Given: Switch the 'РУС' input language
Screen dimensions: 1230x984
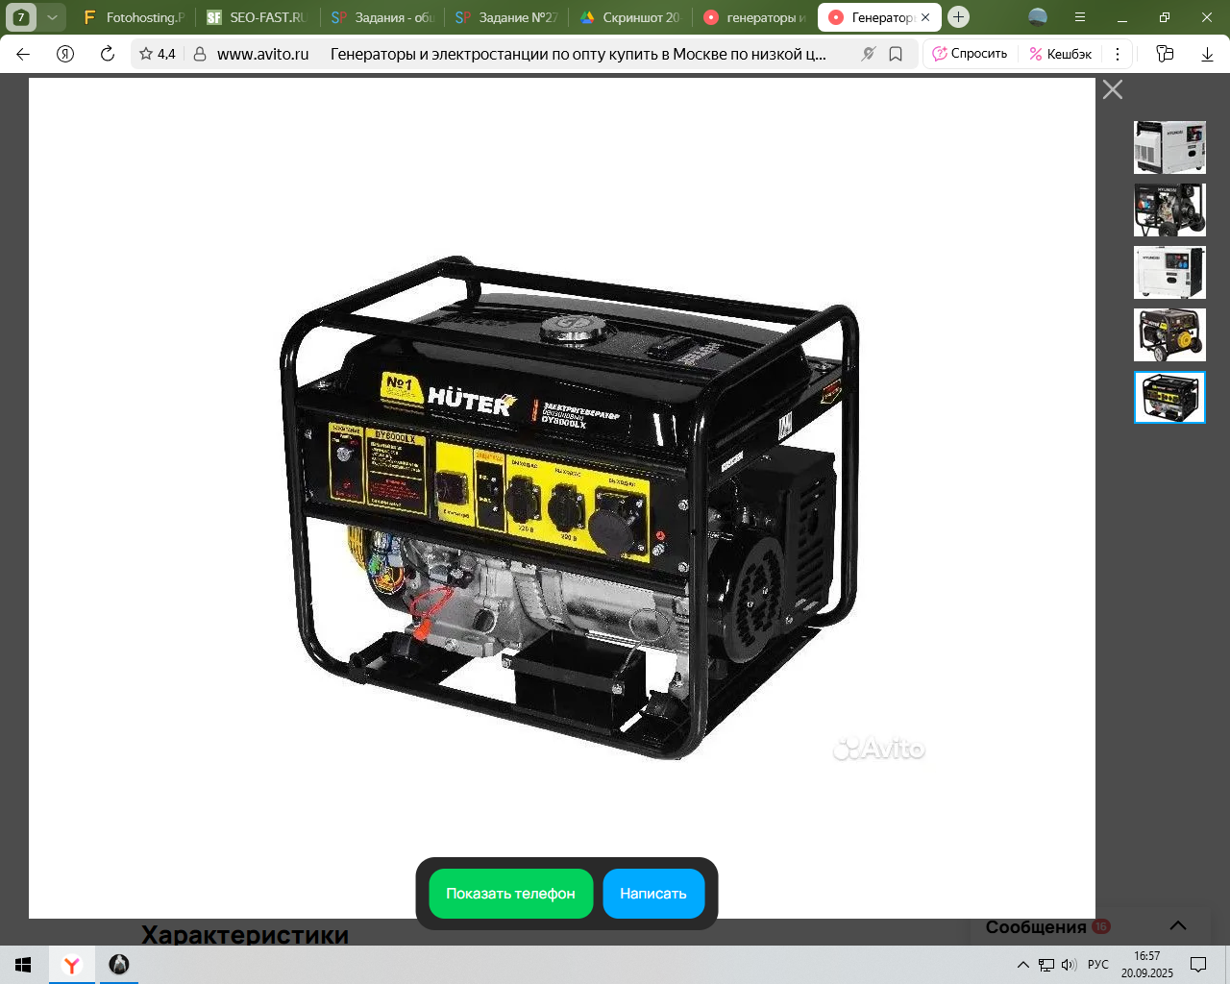Looking at the screenshot, I should 1098,965.
